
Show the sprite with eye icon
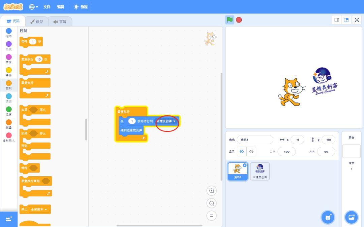click(242, 151)
